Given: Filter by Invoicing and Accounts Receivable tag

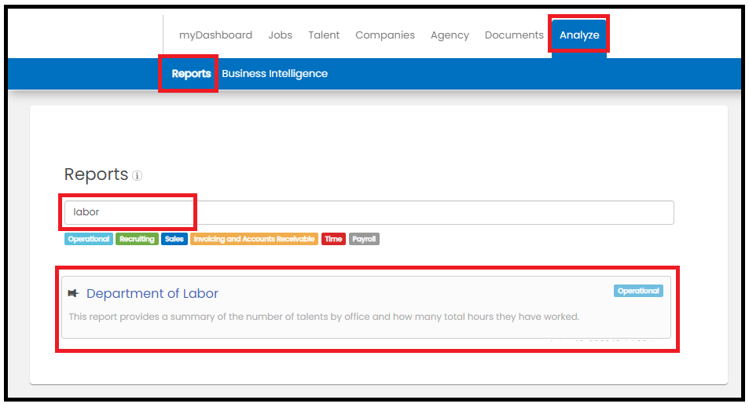Looking at the screenshot, I should click(254, 239).
